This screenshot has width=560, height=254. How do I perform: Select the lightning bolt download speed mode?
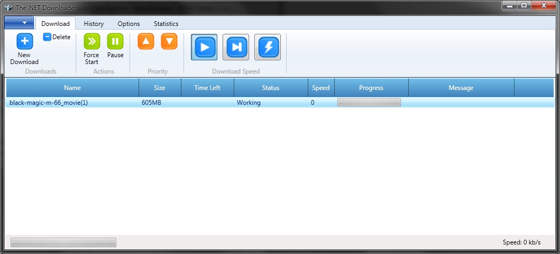pyautogui.click(x=268, y=47)
